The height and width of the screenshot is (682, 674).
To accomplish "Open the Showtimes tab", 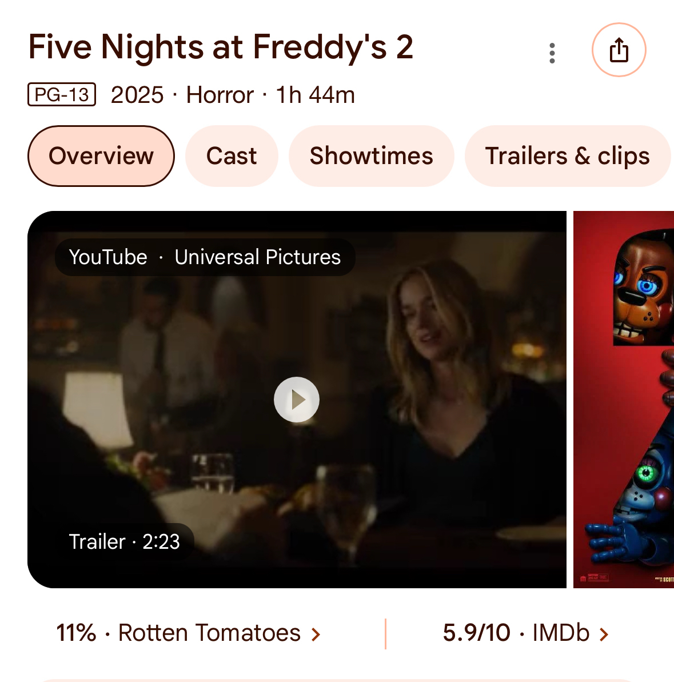I will (x=372, y=156).
